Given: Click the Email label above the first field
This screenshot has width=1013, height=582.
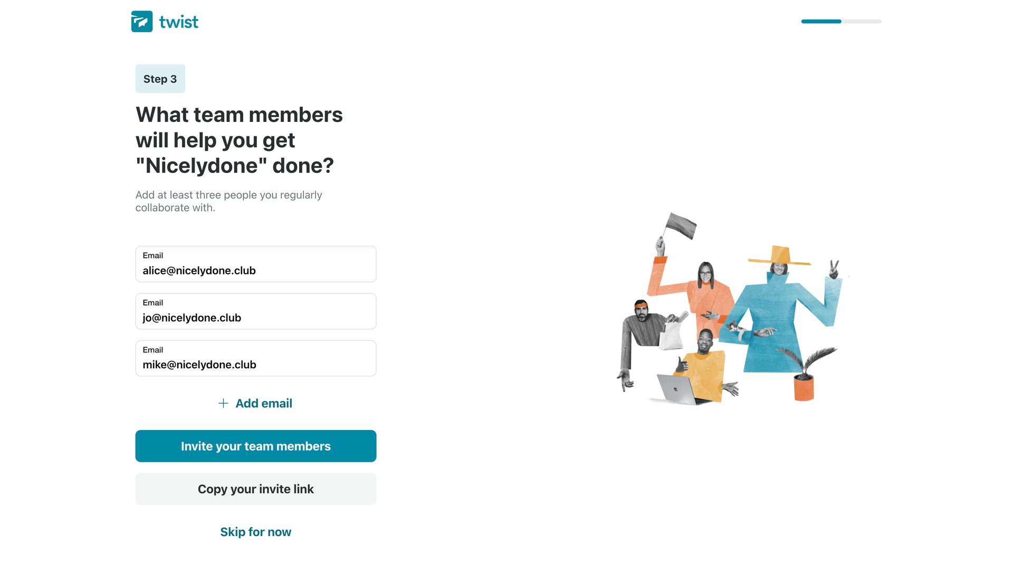Looking at the screenshot, I should (x=153, y=255).
